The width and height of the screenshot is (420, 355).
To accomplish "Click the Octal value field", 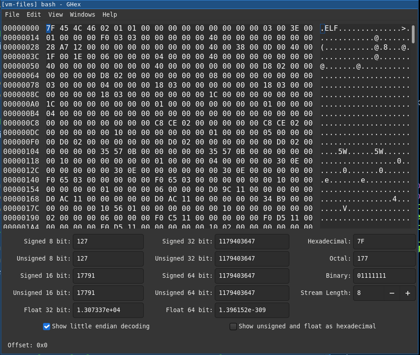I will [x=384, y=259].
